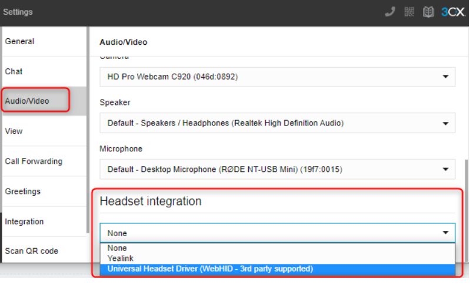Image resolution: width=470 pixels, height=291 pixels.
Task: Open the Scan QR code section
Action: (x=44, y=250)
